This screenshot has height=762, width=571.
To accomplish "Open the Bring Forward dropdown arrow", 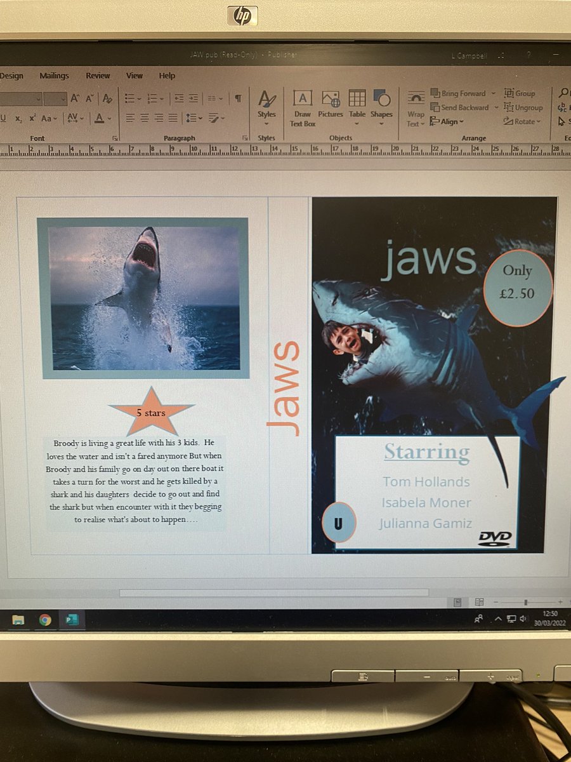I will 494,93.
